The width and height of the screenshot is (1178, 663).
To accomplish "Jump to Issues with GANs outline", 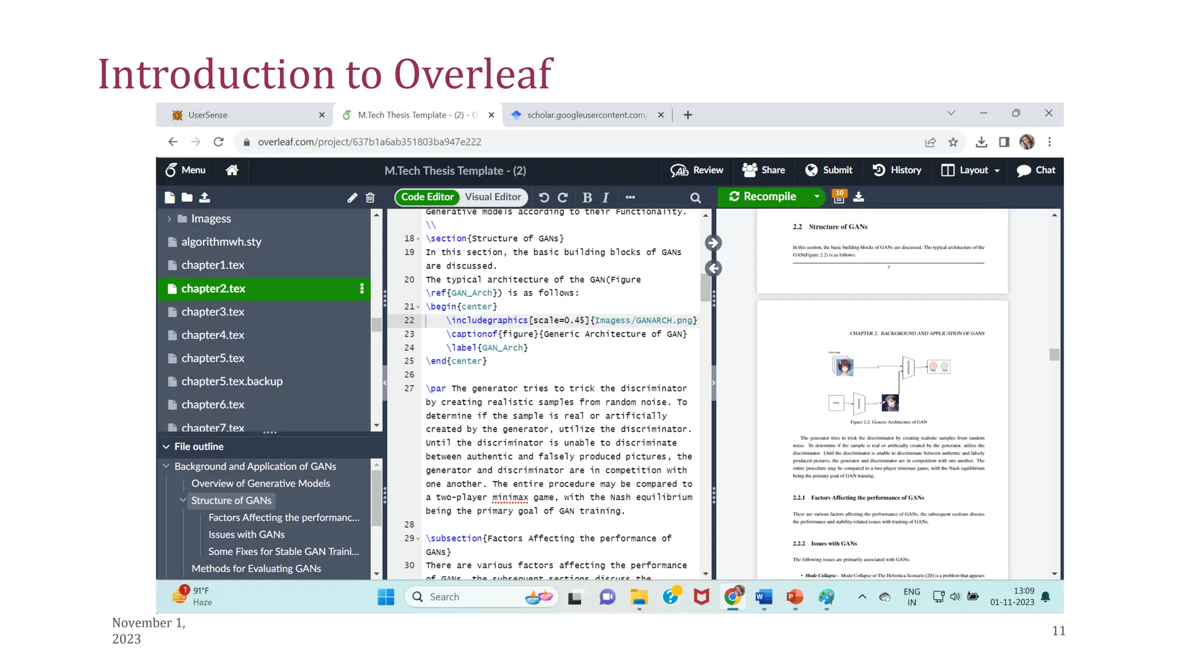I will point(246,535).
